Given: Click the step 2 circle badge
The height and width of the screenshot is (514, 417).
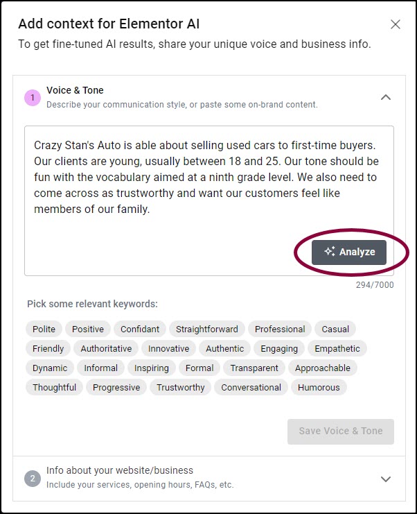Looking at the screenshot, I should (x=33, y=479).
